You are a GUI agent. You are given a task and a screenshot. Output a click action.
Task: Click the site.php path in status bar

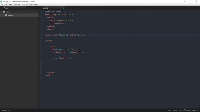click(4, 110)
